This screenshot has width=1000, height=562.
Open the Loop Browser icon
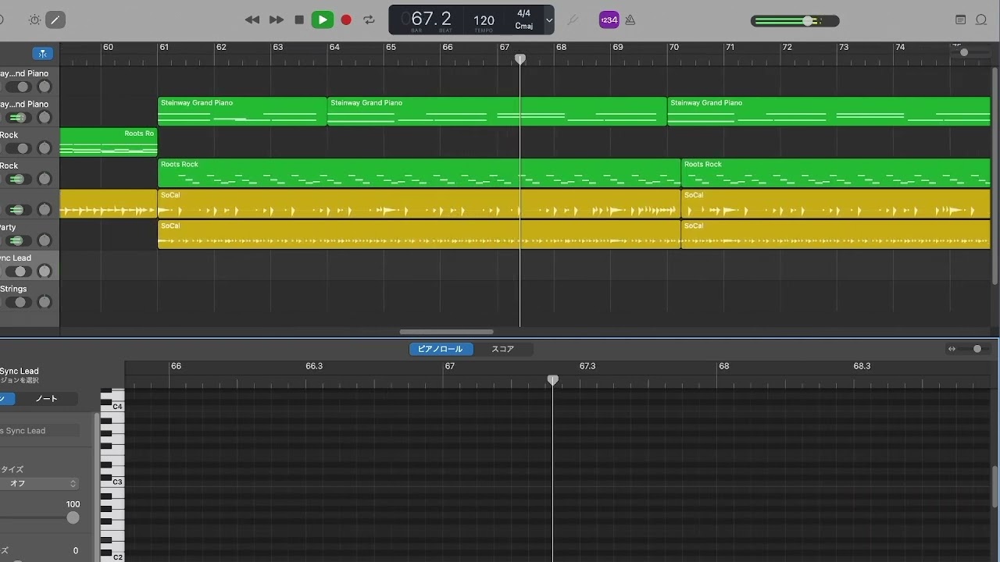tap(982, 20)
